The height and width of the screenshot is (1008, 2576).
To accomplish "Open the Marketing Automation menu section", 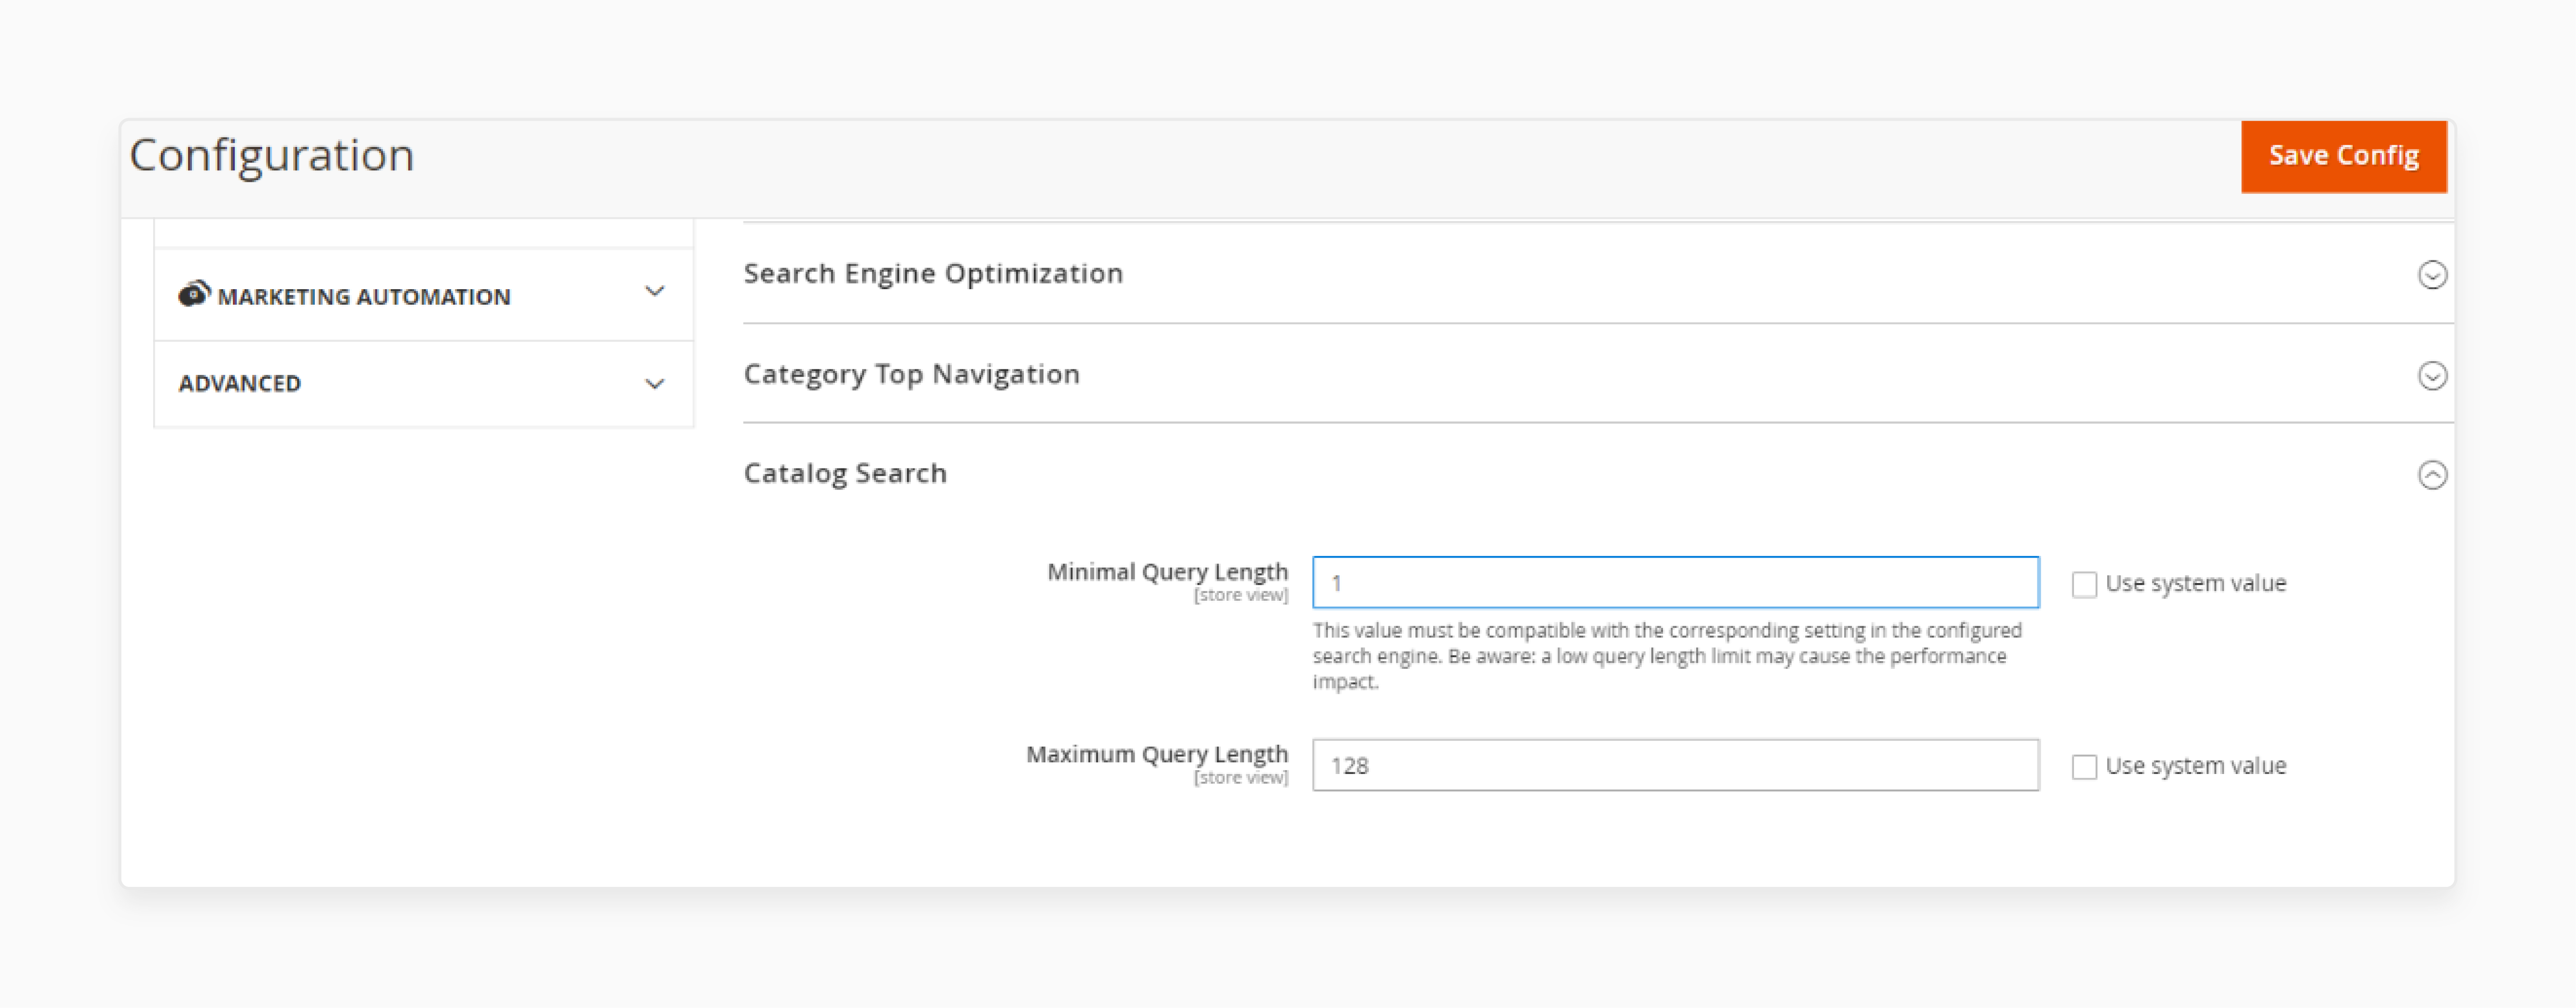I will [423, 295].
